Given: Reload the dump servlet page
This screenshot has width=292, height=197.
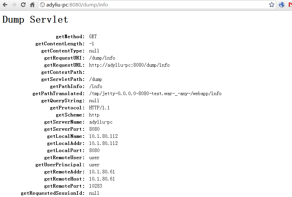Looking at the screenshot, I should pyautogui.click(x=22, y=5).
